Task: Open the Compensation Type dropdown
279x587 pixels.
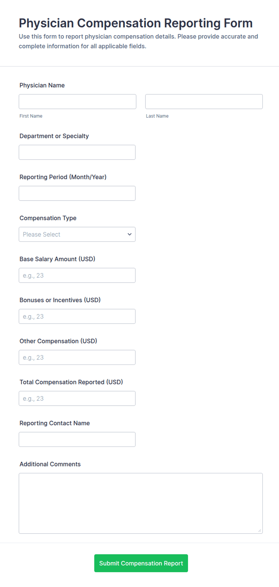Action: pyautogui.click(x=77, y=234)
